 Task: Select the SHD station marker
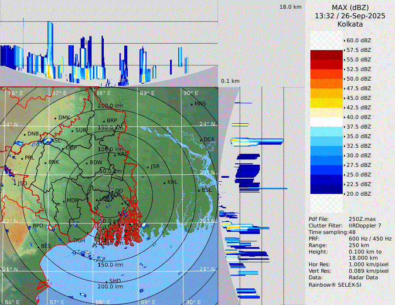106,281
